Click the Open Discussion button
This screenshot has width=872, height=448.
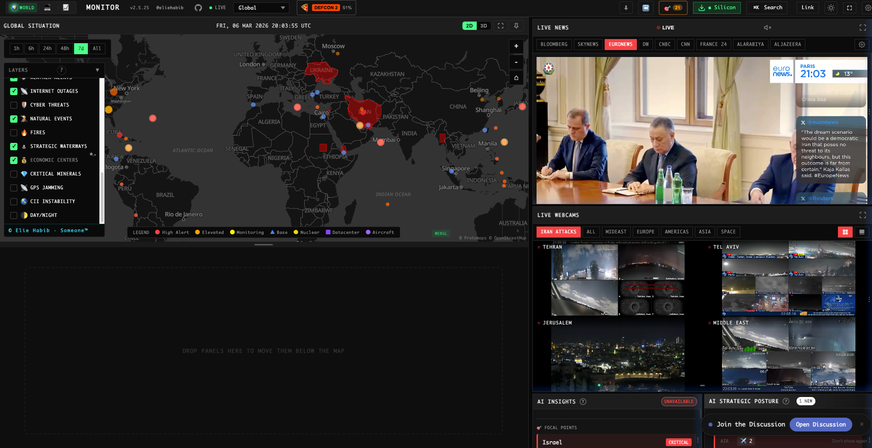(820, 425)
